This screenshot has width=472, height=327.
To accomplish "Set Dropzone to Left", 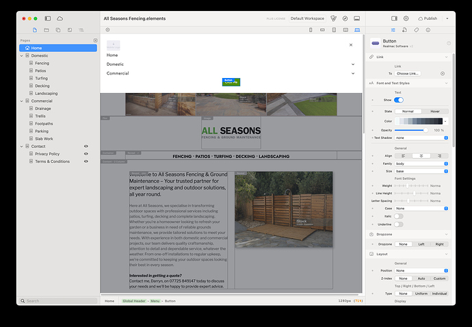I will [x=421, y=244].
